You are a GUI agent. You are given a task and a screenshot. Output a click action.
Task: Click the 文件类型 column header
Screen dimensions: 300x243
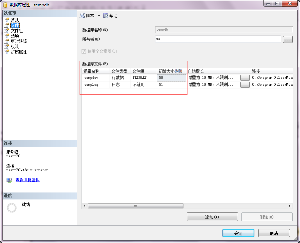pyautogui.click(x=120, y=71)
